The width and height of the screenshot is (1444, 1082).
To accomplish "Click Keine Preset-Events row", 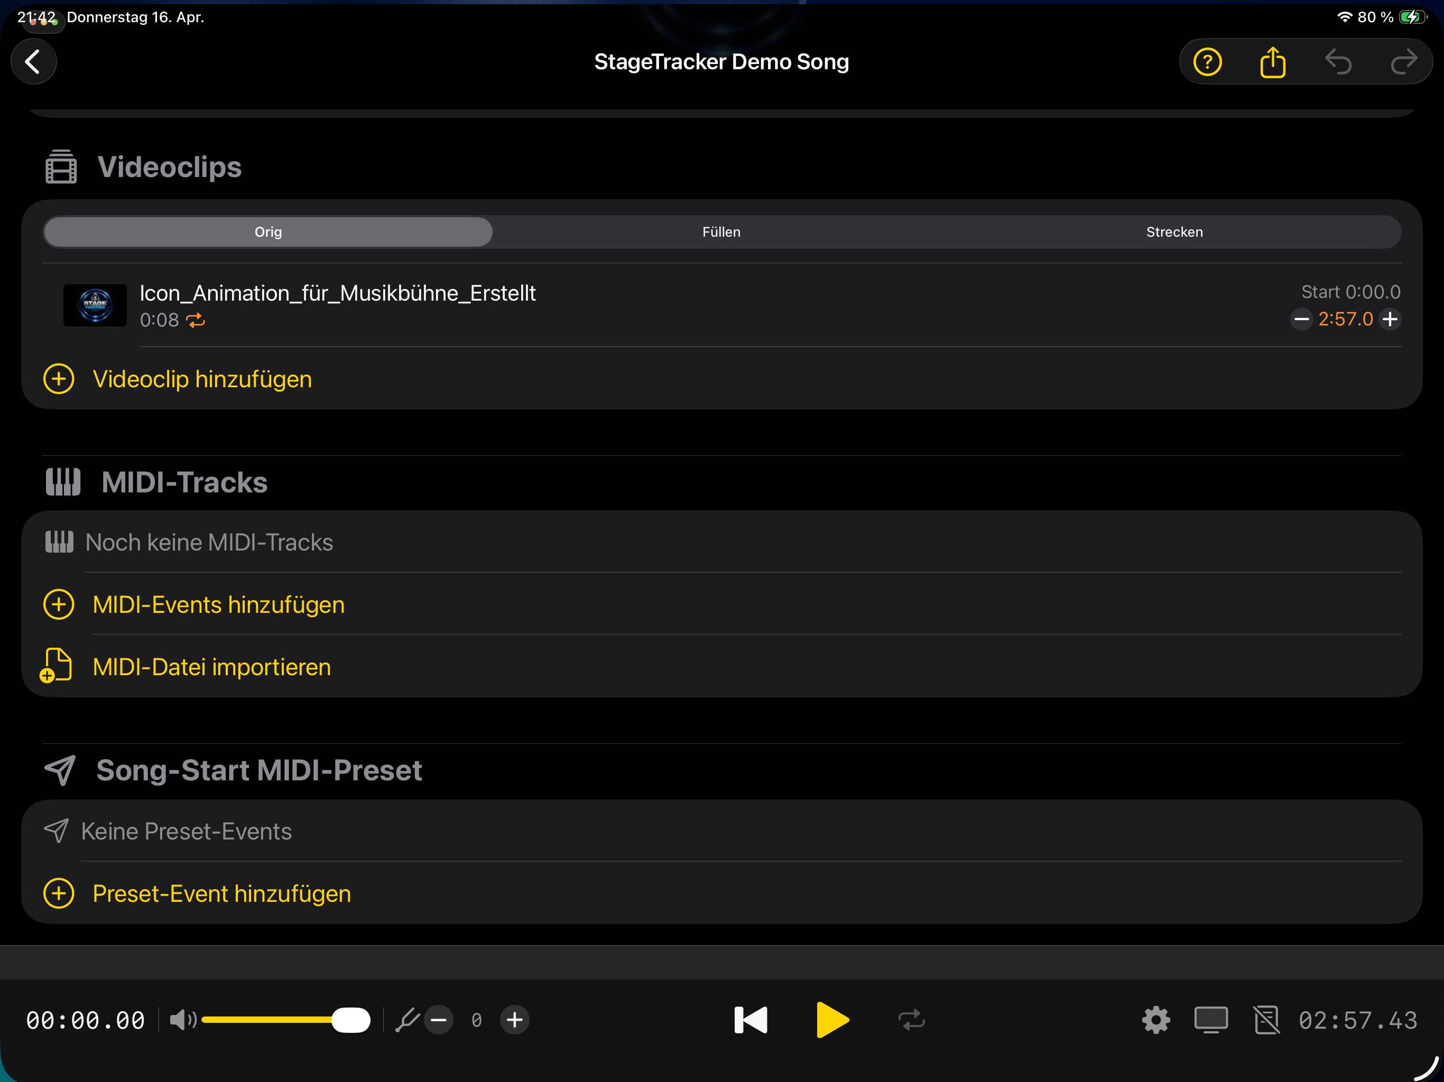I will coord(721,832).
